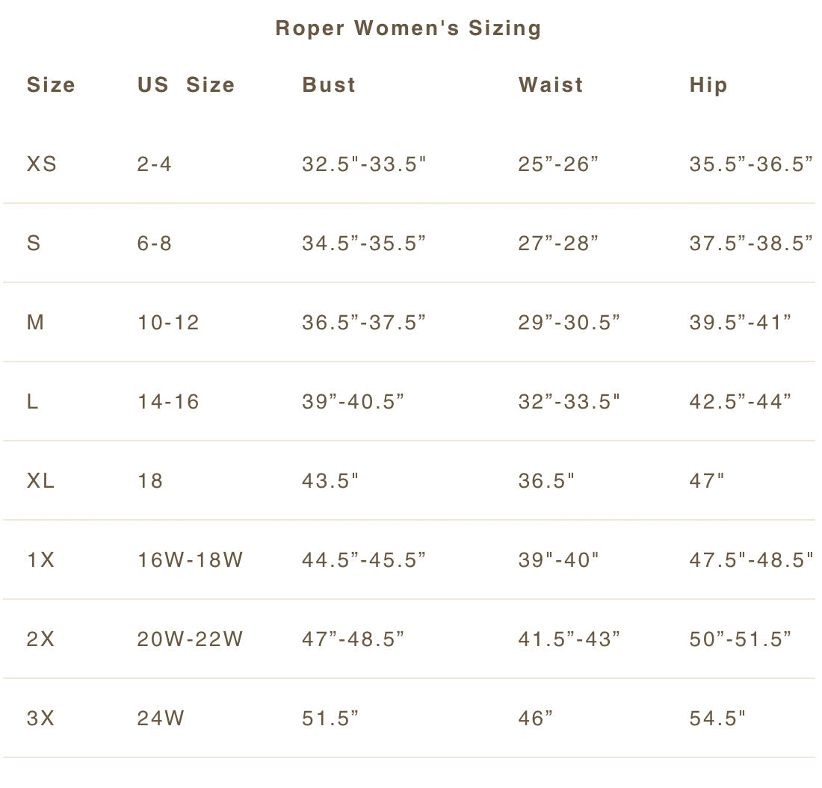Click the Roper Women's Sizing title
Viewport: 822px width, 788px height.
click(x=408, y=28)
